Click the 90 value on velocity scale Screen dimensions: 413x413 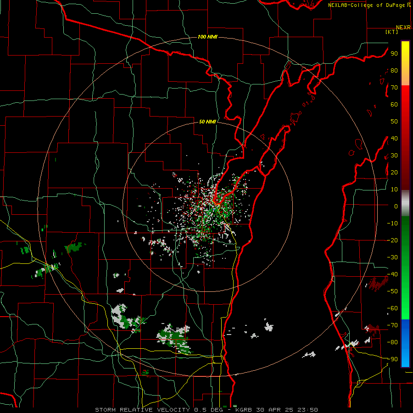point(394,54)
